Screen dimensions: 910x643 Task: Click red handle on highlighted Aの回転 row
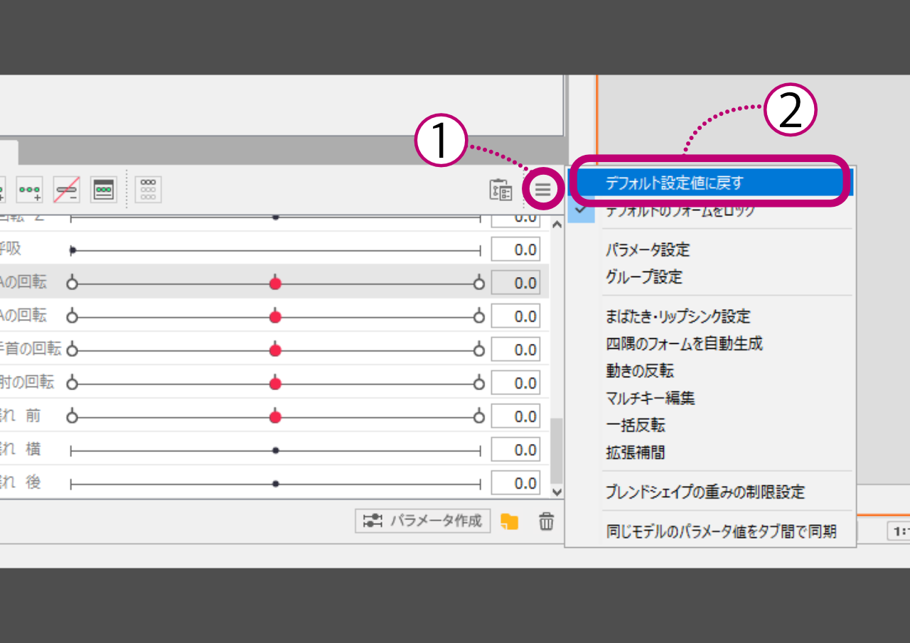coord(276,283)
